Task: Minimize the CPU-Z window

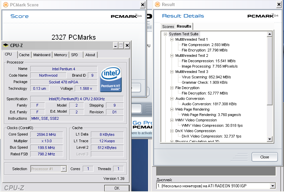Action: pos(115,45)
